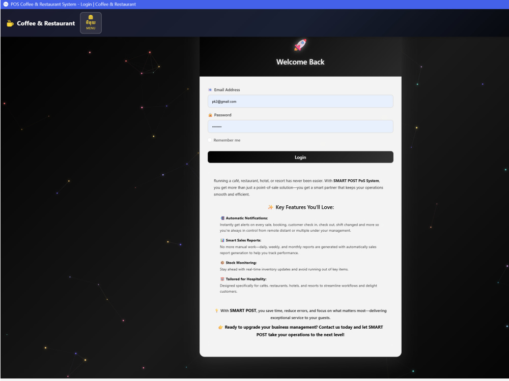Viewport: 509px width, 381px height.
Task: Click the Key Features You'll Love heading
Action: [304, 207]
